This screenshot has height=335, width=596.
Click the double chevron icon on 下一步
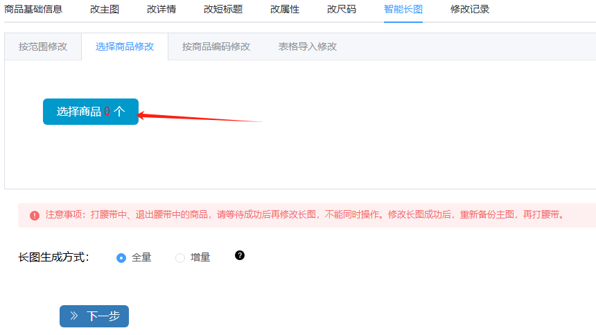click(x=74, y=316)
